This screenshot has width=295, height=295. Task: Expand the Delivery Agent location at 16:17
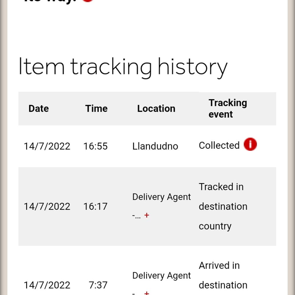[147, 215]
